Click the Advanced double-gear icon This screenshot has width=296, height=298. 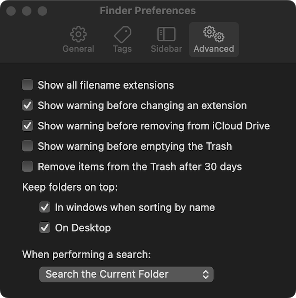coord(214,34)
